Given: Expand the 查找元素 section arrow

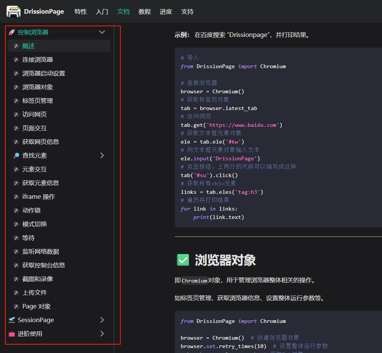Looking at the screenshot, I should click(x=102, y=155).
